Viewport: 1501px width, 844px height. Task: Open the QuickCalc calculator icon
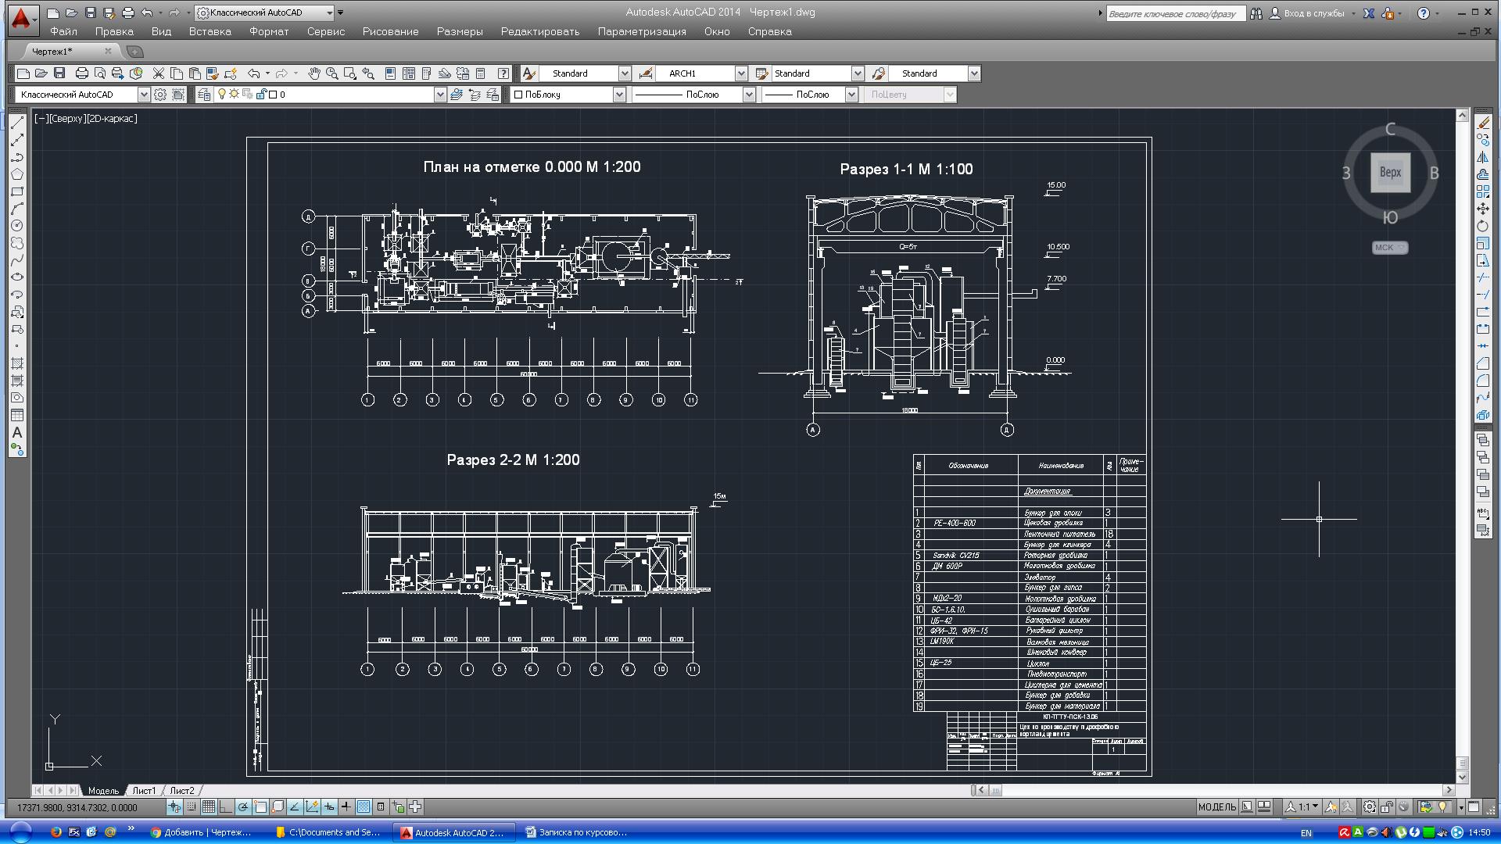pyautogui.click(x=481, y=73)
